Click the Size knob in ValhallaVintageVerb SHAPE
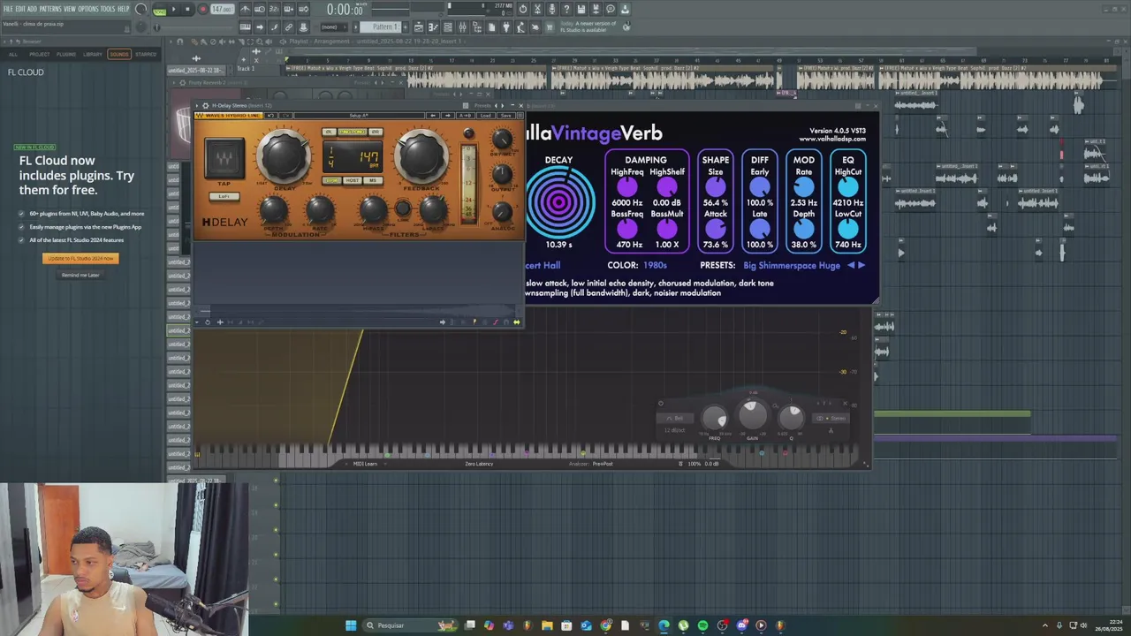 [715, 187]
